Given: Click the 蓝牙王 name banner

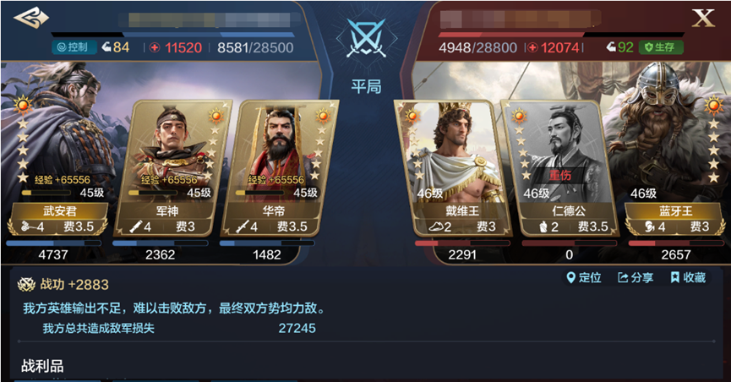Looking at the screenshot, I should [675, 210].
